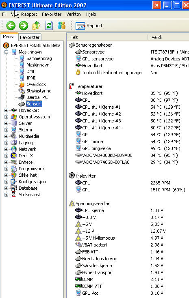This screenshot has height=298, width=189.
Task: Expand the Multimedia tree node
Action: click(6, 136)
